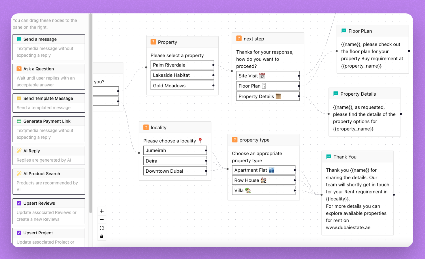The height and width of the screenshot is (259, 425).
Task: Zoom out of the canvas with minus
Action: coord(102,220)
